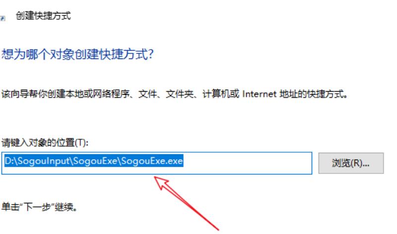Click the highlighted SogouExe.exe path text
This screenshot has height=234, width=397.
(94, 161)
